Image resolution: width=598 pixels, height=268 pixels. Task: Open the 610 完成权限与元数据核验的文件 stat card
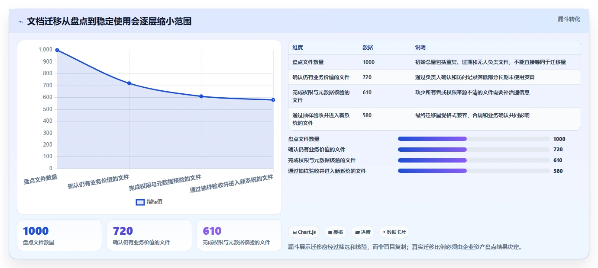tap(239, 235)
